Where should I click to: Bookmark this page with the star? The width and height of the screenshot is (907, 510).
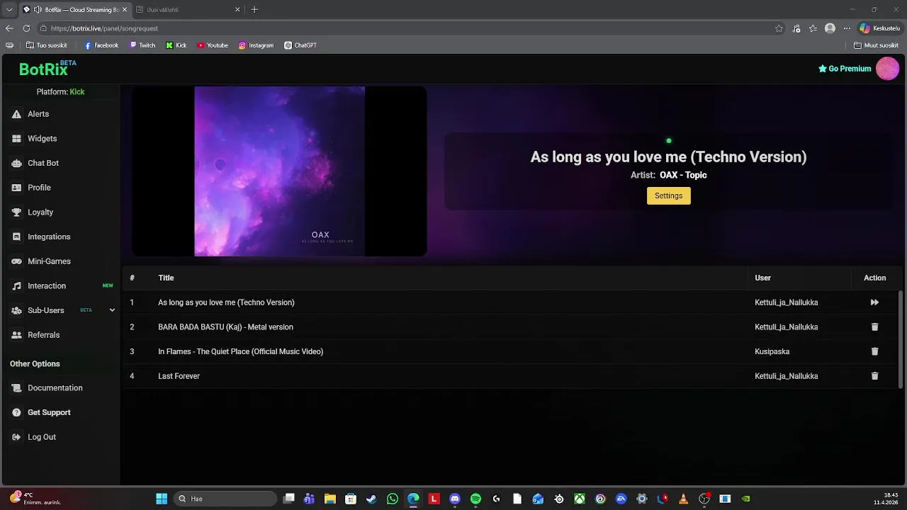[x=779, y=28]
